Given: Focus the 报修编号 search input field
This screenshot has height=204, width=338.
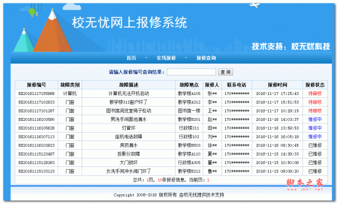Looking at the screenshot, I should (x=191, y=72).
